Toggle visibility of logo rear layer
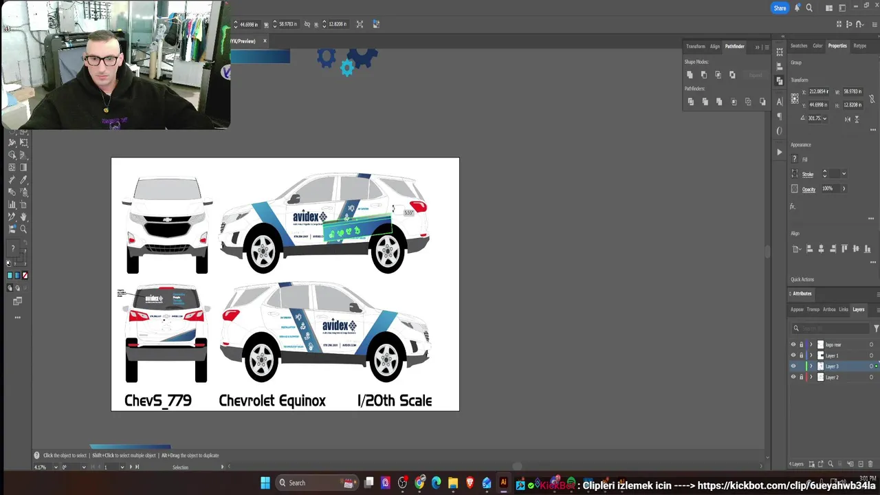 click(793, 344)
